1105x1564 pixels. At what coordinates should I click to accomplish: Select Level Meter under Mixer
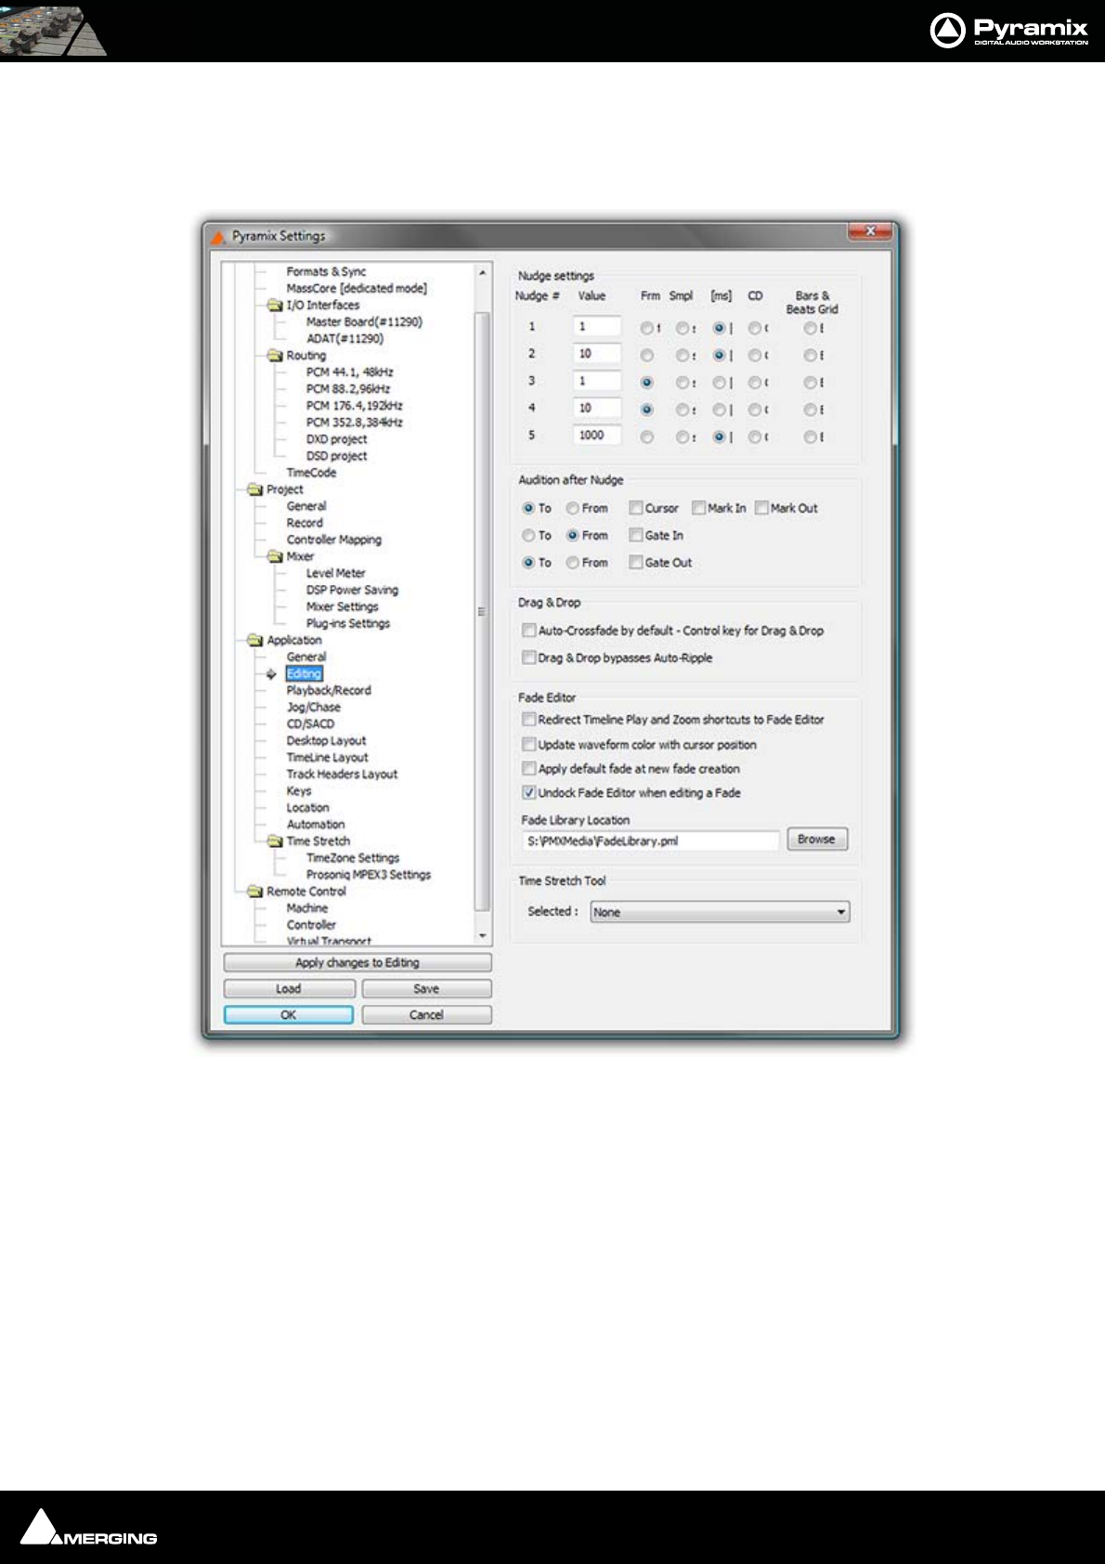pyautogui.click(x=335, y=573)
